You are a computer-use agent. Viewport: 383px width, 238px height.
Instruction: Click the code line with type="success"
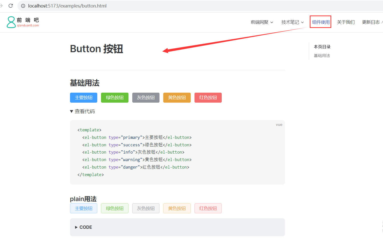pos(137,145)
